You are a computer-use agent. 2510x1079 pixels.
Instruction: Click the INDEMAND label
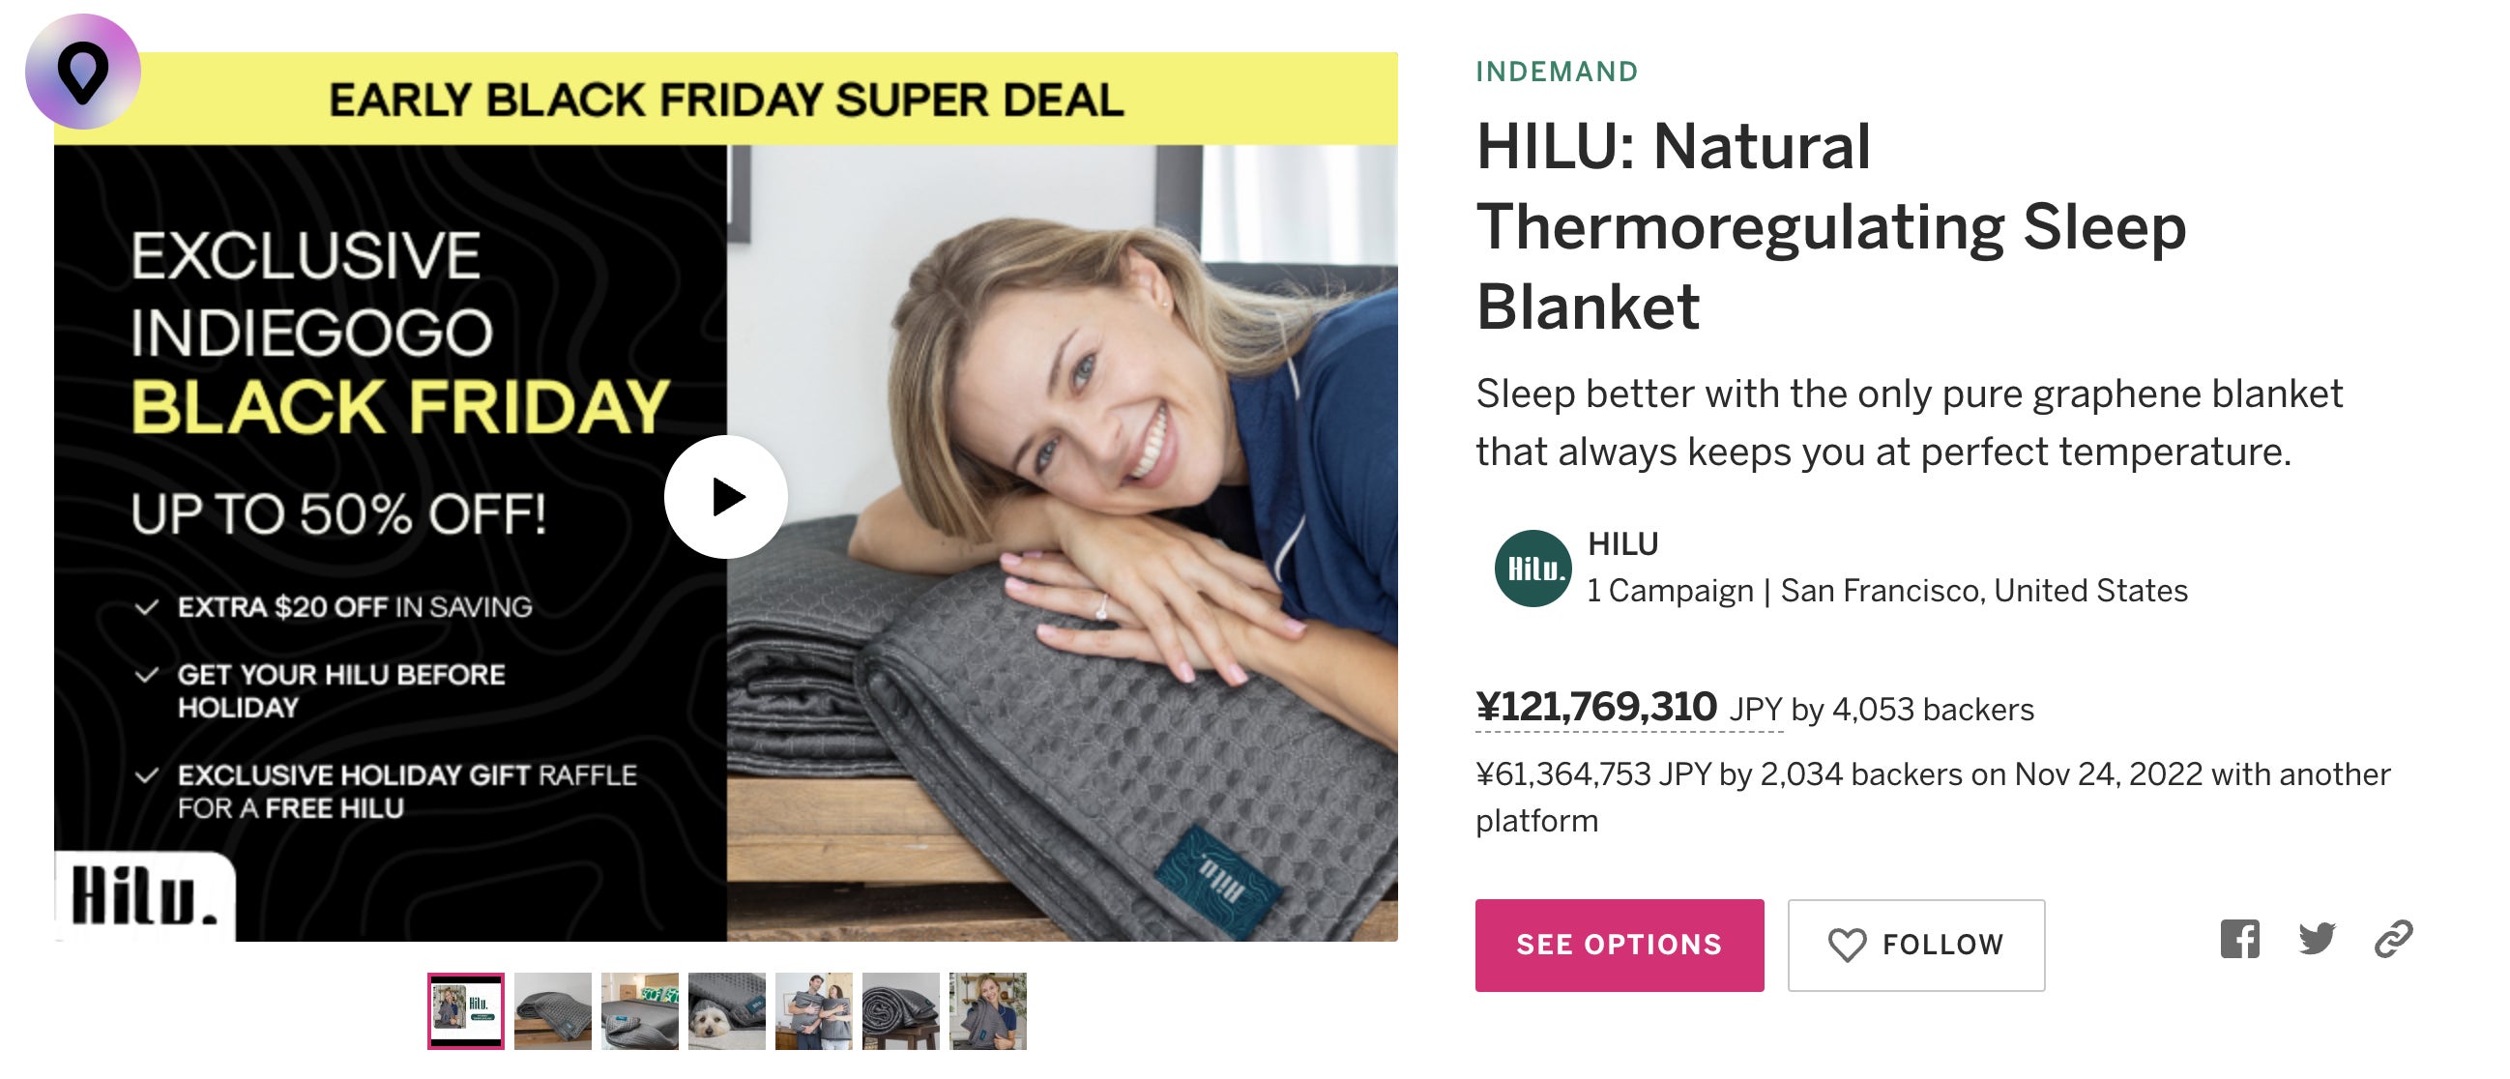click(x=1556, y=73)
